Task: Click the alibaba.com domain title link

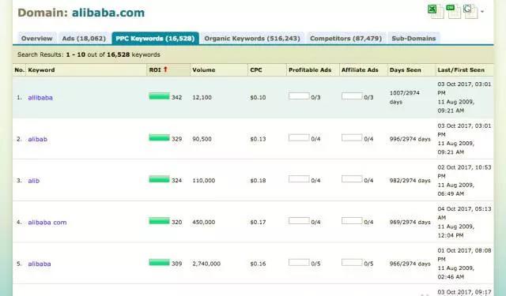Action: pyautogui.click(x=108, y=13)
